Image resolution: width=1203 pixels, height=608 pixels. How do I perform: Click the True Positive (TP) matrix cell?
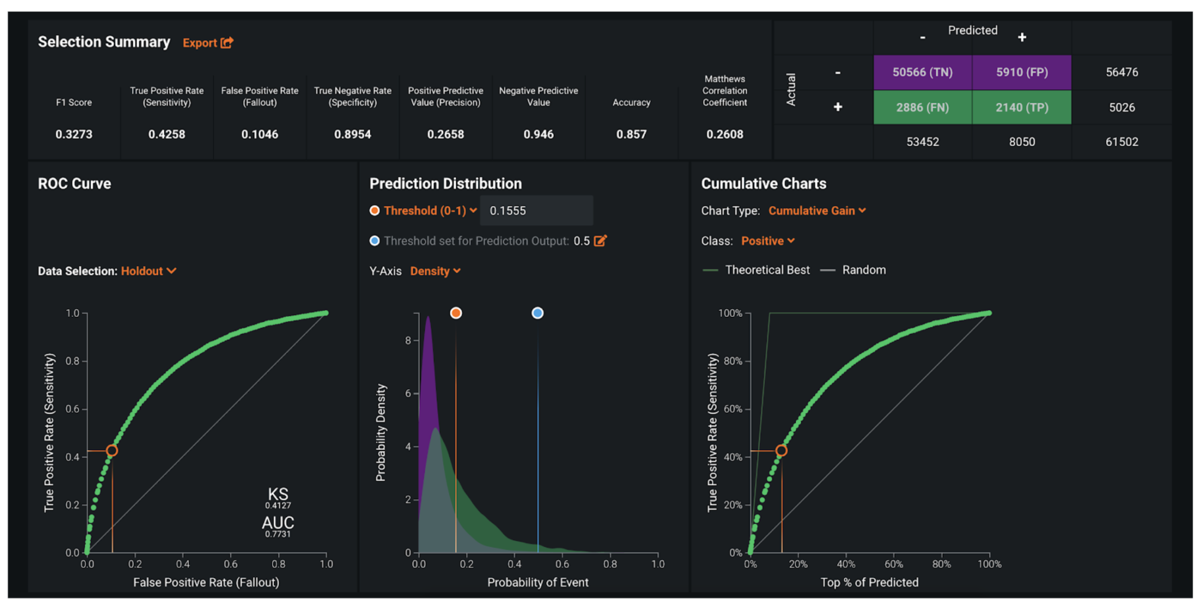(1021, 107)
